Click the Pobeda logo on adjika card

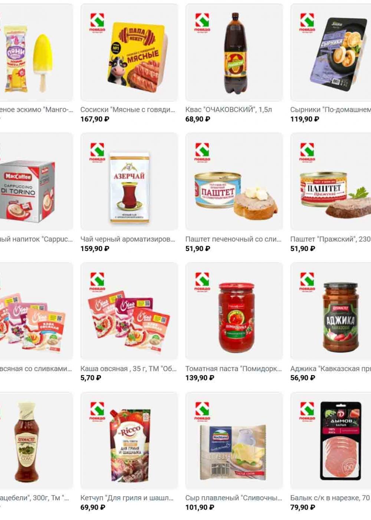tap(307, 282)
